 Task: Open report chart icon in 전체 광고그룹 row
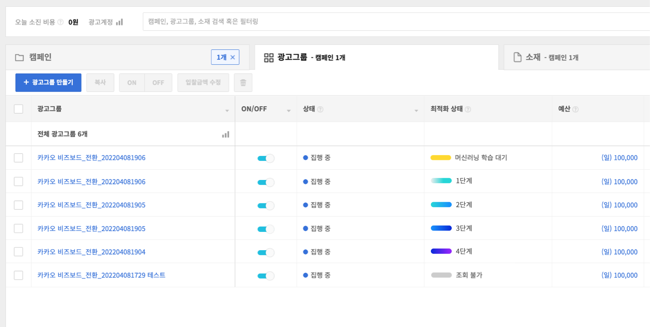[226, 134]
